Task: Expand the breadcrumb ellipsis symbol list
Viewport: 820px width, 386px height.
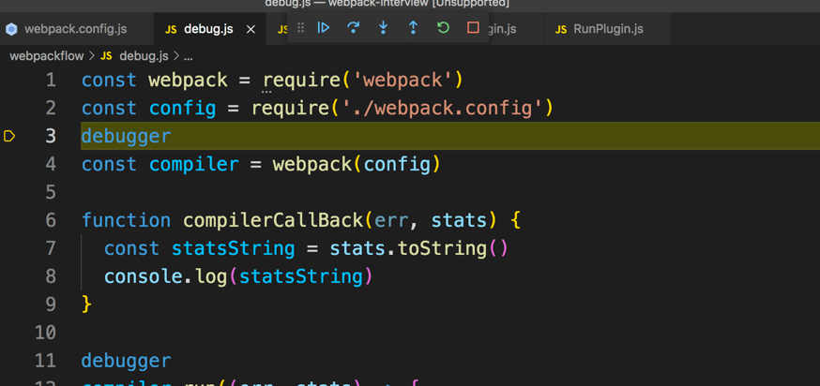Action: coord(188,56)
